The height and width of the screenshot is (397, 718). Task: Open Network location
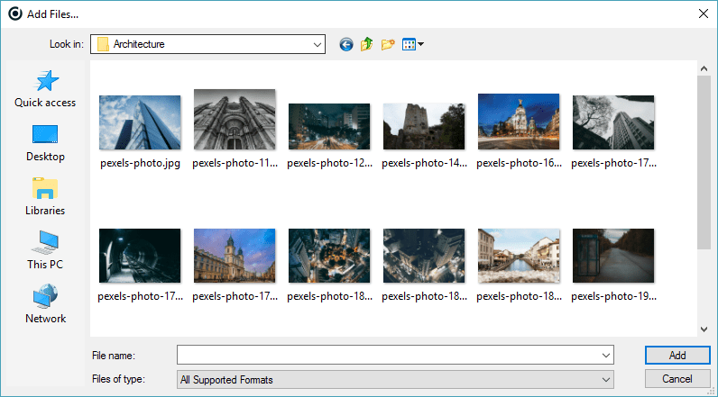[45, 305]
